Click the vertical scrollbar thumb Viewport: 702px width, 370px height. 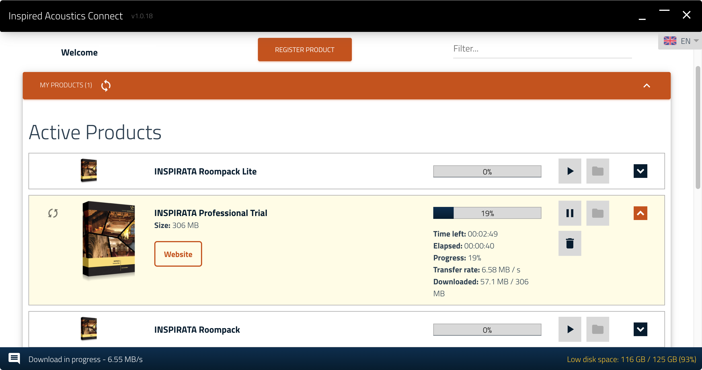coord(698,128)
